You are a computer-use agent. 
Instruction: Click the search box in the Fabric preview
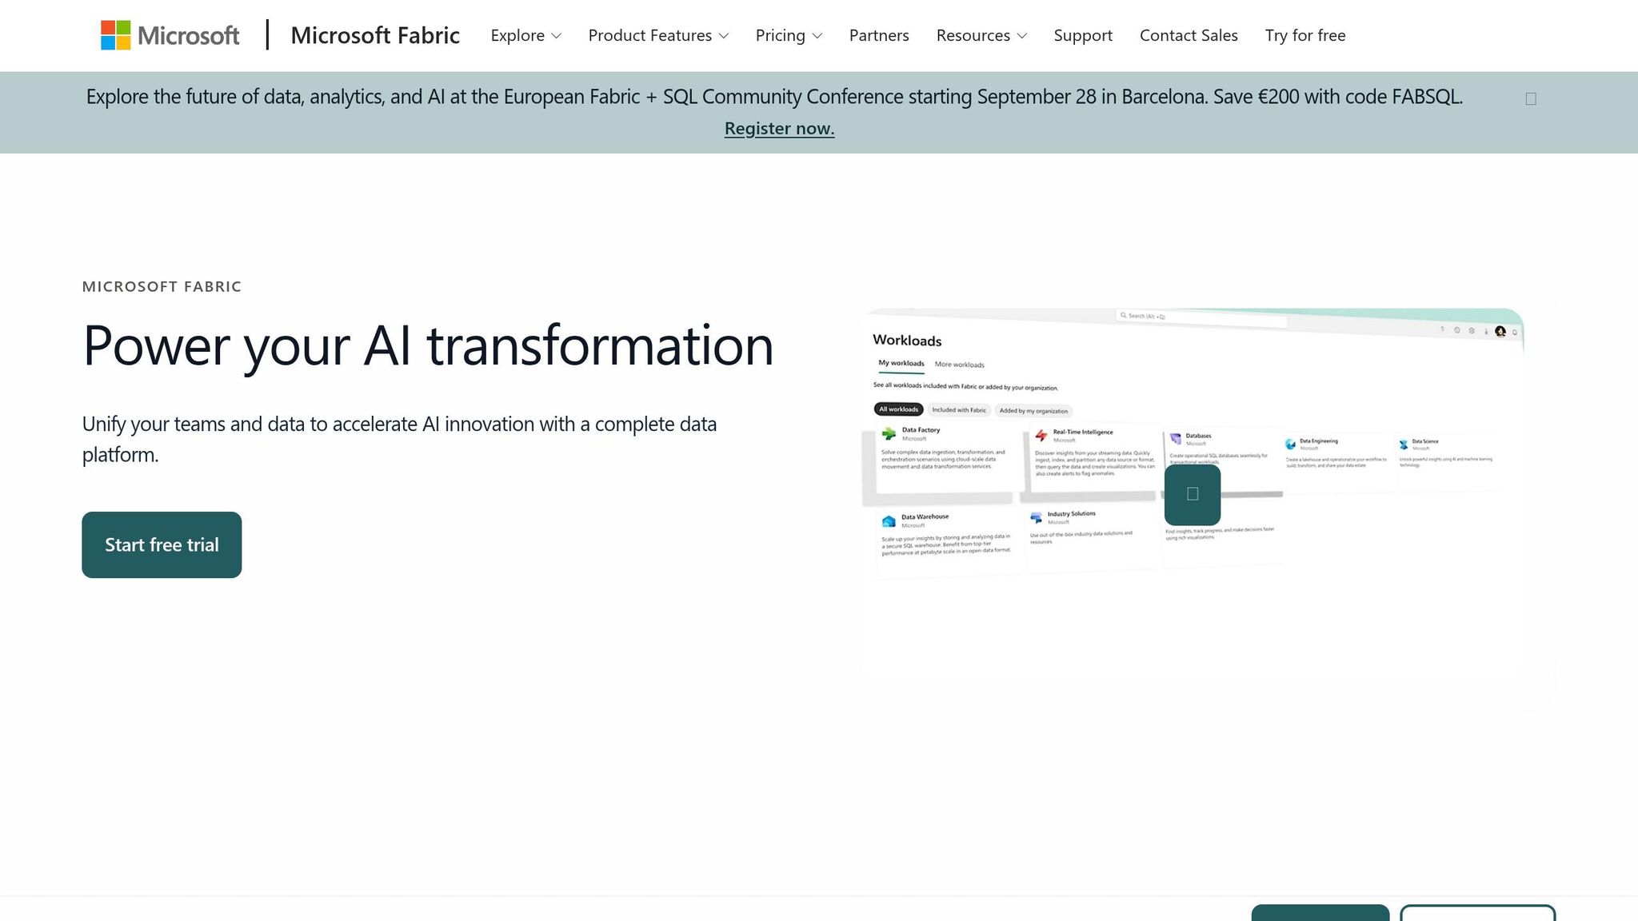pyautogui.click(x=1201, y=317)
